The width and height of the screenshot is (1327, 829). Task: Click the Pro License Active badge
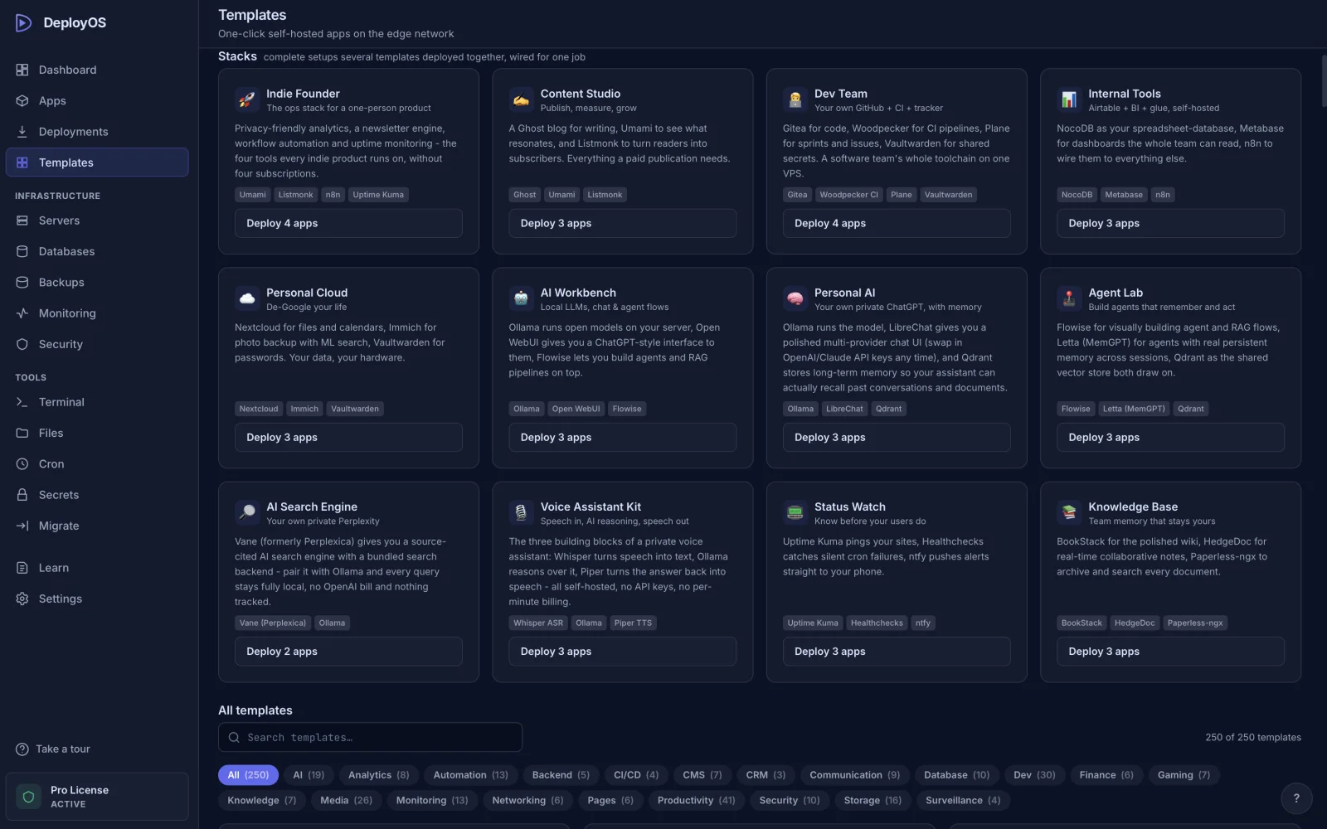click(97, 797)
